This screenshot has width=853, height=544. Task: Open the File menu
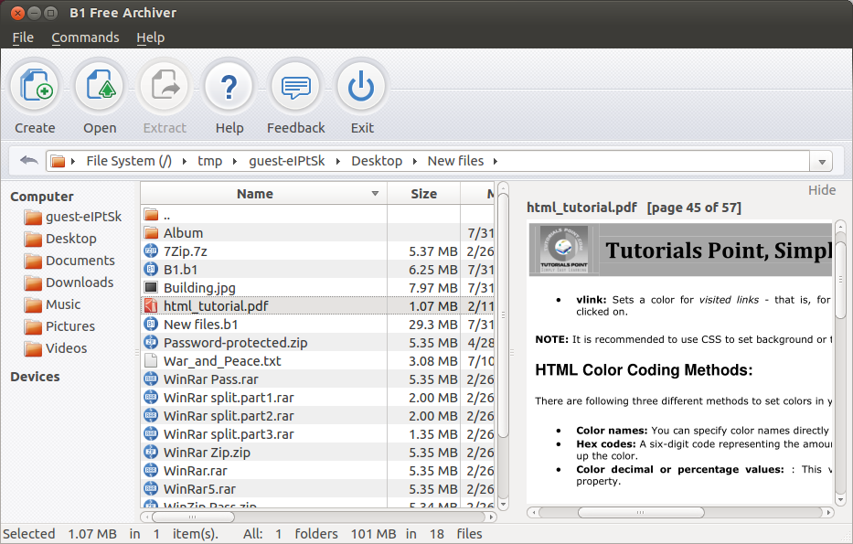point(23,37)
